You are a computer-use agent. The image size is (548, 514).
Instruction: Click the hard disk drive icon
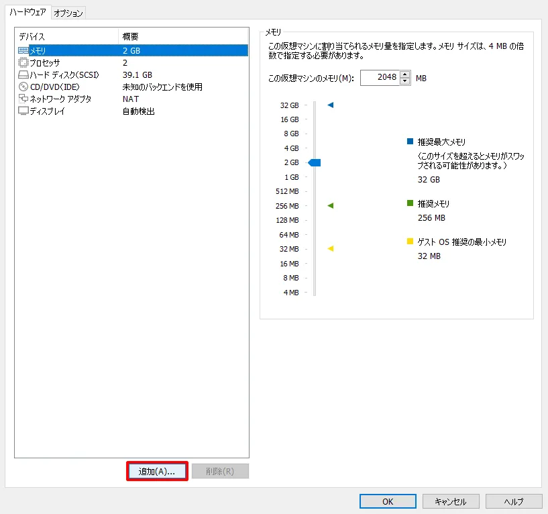(x=23, y=75)
